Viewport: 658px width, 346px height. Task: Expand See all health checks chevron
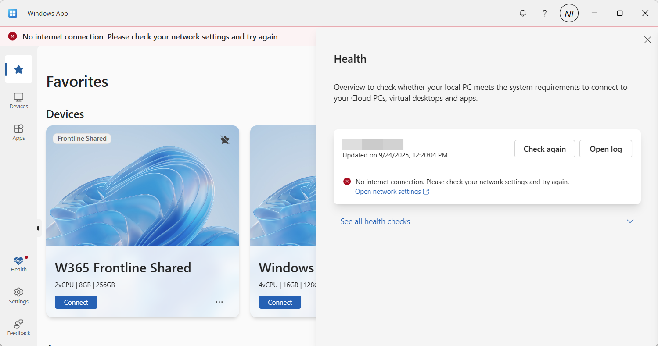[630, 221]
